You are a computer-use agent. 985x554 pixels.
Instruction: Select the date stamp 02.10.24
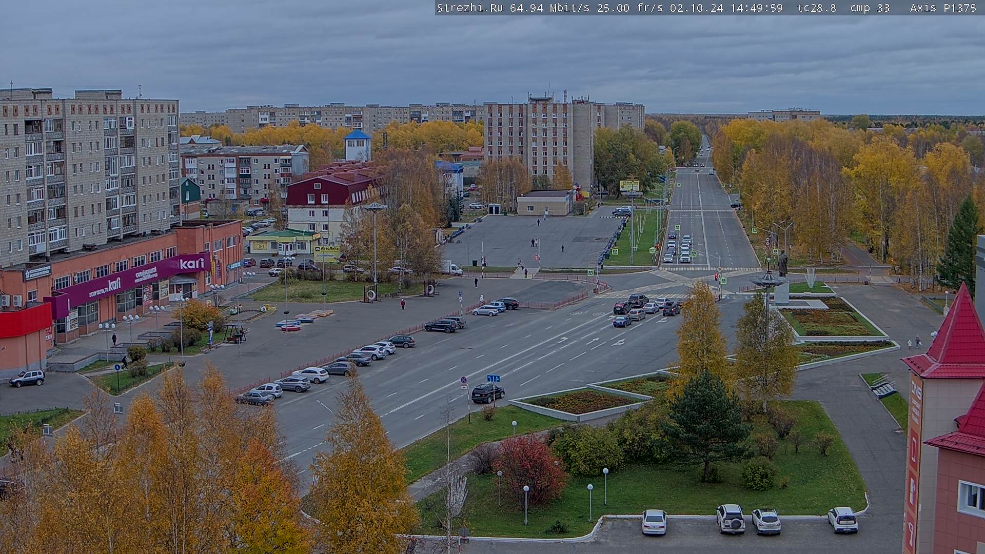click(x=696, y=8)
